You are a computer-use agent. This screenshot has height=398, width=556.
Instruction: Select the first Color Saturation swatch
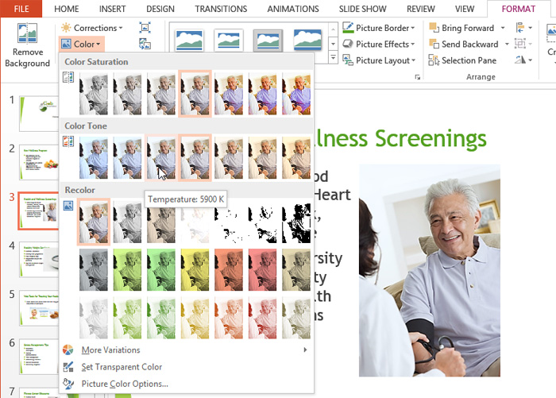pyautogui.click(x=94, y=94)
